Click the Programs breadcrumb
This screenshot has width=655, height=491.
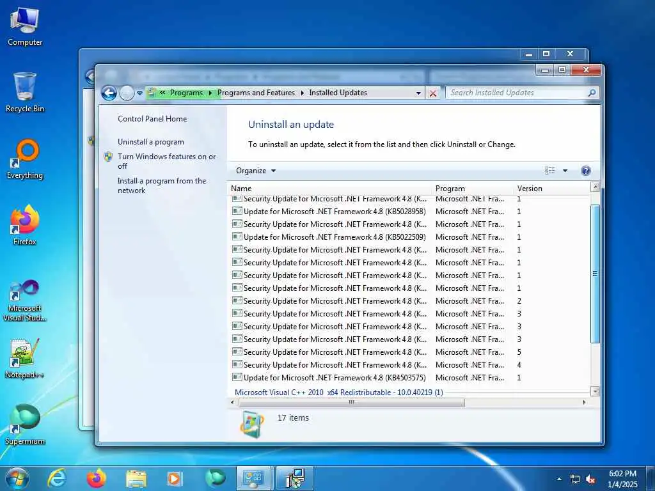186,93
